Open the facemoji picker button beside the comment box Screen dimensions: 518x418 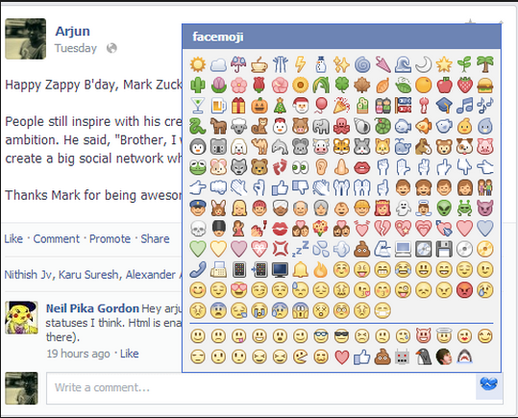click(x=489, y=385)
